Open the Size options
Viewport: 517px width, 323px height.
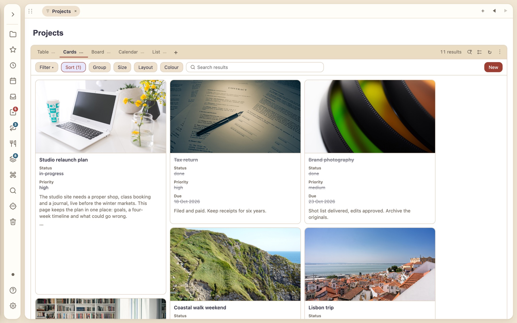pos(122,67)
